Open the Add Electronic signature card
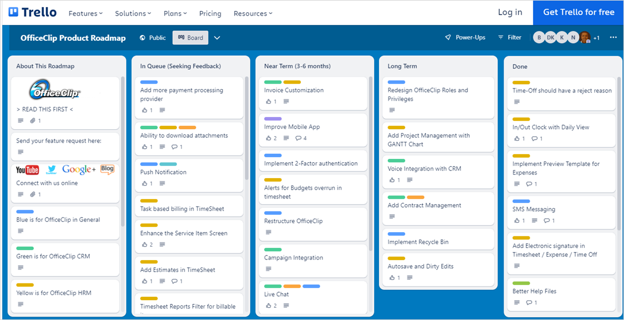The width and height of the screenshot is (624, 320). (561, 254)
